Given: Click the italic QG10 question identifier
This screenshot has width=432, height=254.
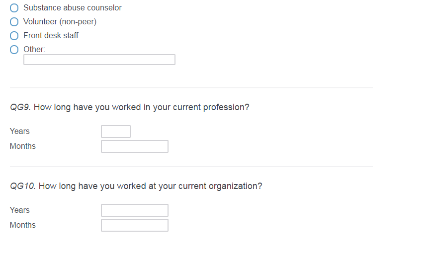Looking at the screenshot, I should point(23,186).
